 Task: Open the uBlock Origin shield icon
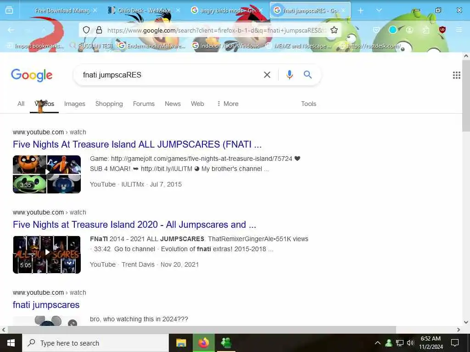point(442,30)
